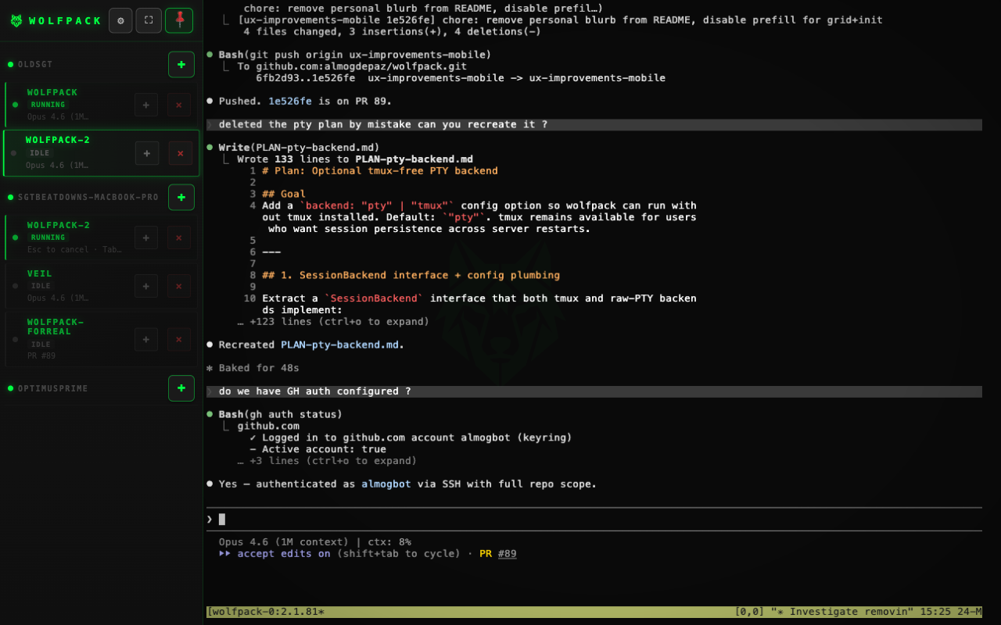Click plus on WOLFPACK-FORREAL session
Image resolution: width=1001 pixels, height=625 pixels.
click(x=146, y=339)
